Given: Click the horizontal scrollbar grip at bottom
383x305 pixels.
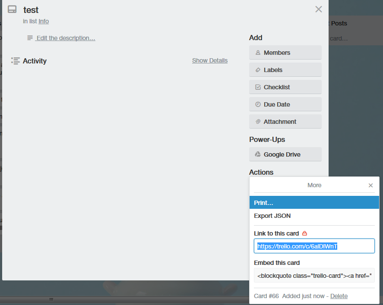Looking at the screenshot, I should (51, 299).
